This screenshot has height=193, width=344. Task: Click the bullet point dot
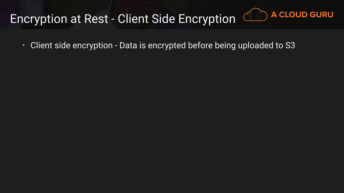pos(24,45)
